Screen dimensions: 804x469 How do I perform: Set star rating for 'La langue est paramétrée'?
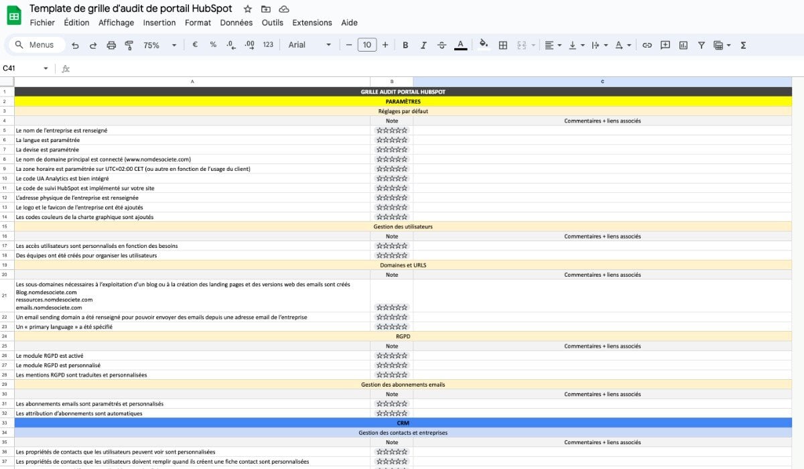click(x=392, y=140)
